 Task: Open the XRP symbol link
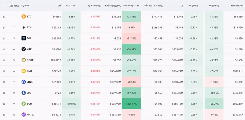[x=29, y=49]
